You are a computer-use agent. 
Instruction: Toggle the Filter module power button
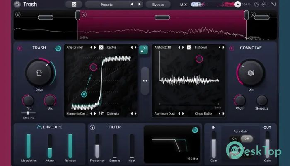click(92, 127)
